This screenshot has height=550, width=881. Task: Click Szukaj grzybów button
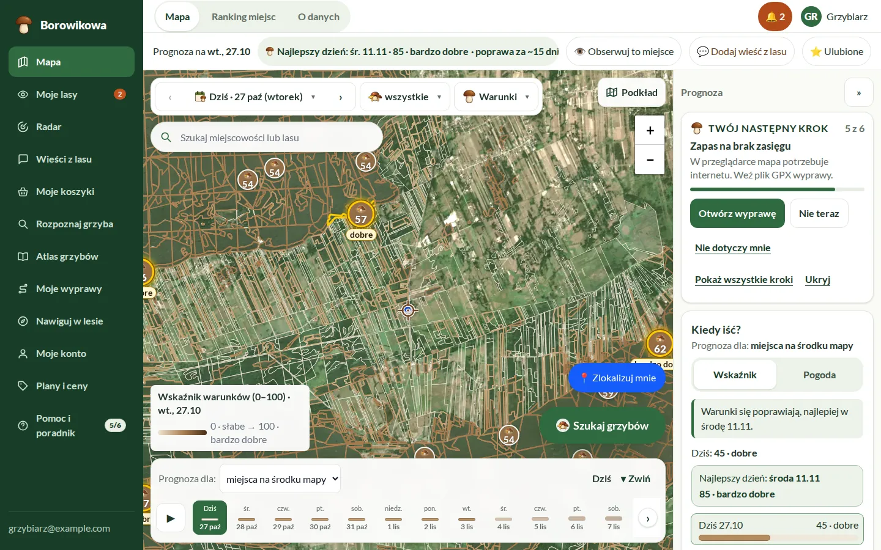coord(602,426)
